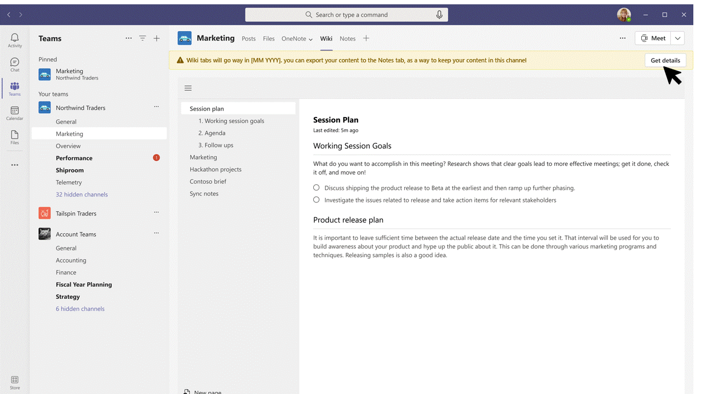The height and width of the screenshot is (394, 701).
Task: Switch to the Notes tab
Action: (x=347, y=38)
